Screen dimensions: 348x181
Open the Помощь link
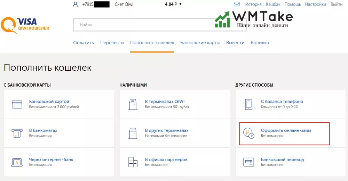pos(293,4)
